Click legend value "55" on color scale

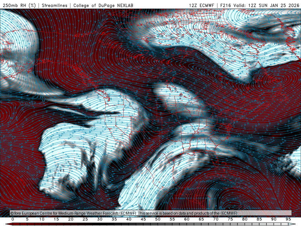(x=172, y=219)
